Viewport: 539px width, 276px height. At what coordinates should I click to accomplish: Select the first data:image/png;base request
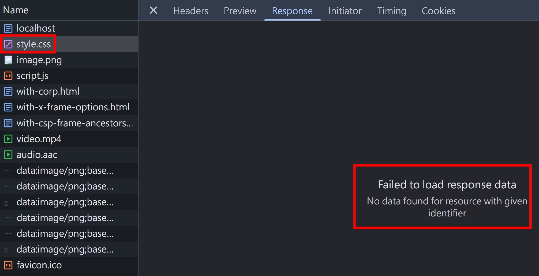click(x=69, y=170)
